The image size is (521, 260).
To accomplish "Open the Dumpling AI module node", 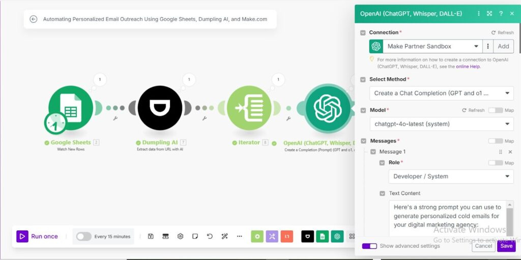I will (x=160, y=108).
